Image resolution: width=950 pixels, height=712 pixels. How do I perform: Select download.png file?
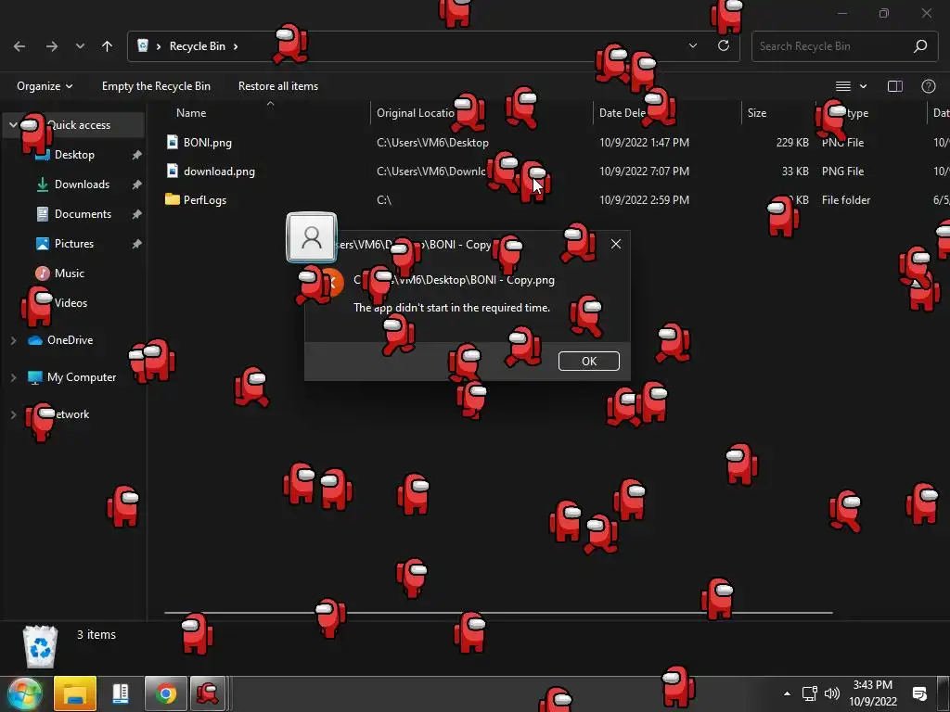(219, 172)
